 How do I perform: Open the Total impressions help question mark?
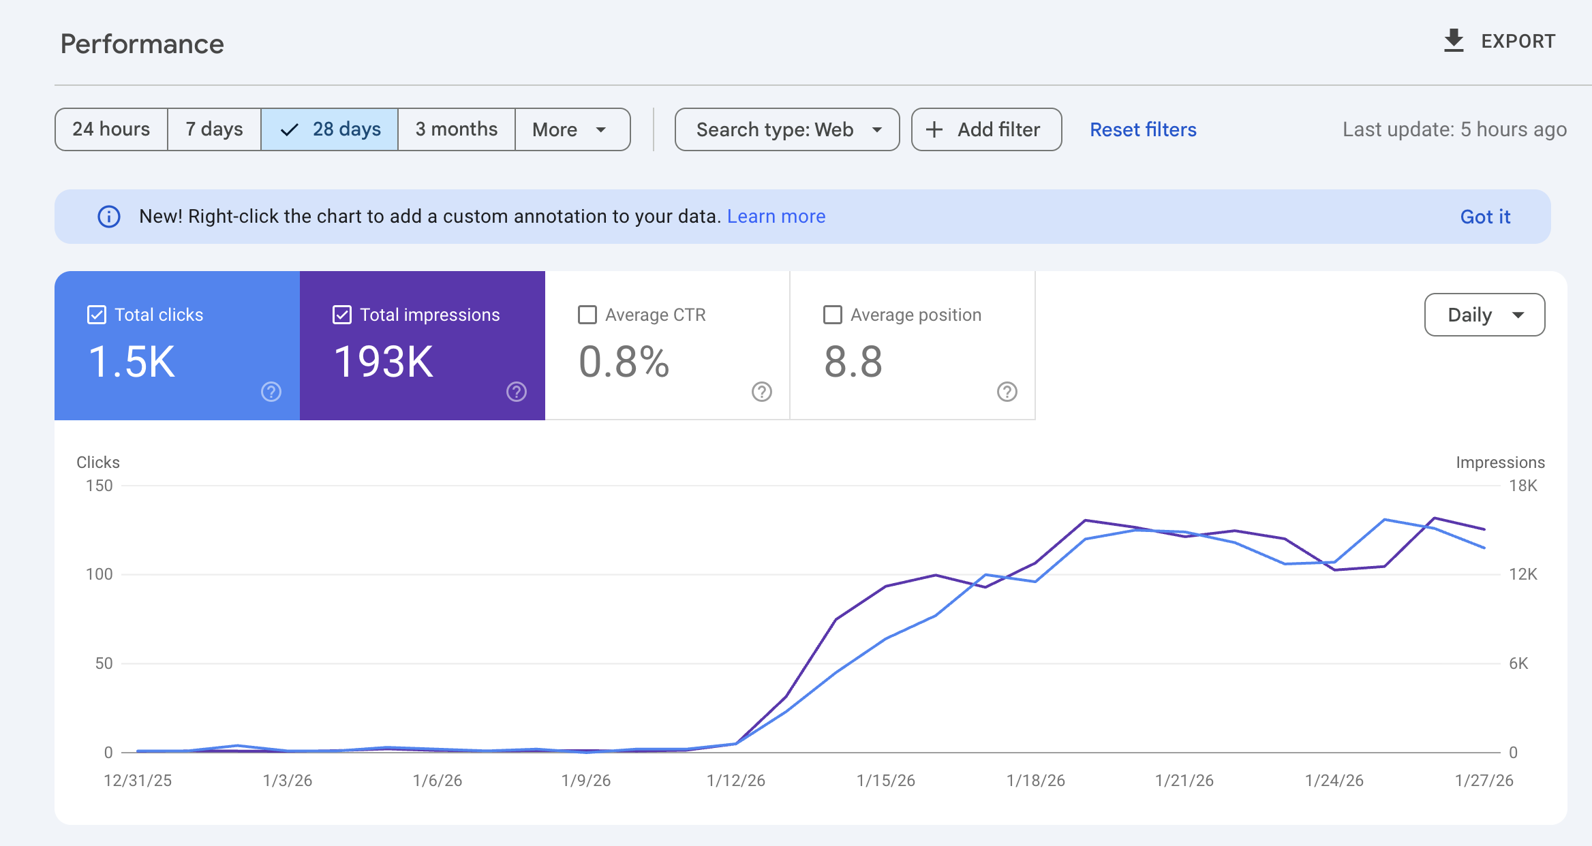click(516, 392)
